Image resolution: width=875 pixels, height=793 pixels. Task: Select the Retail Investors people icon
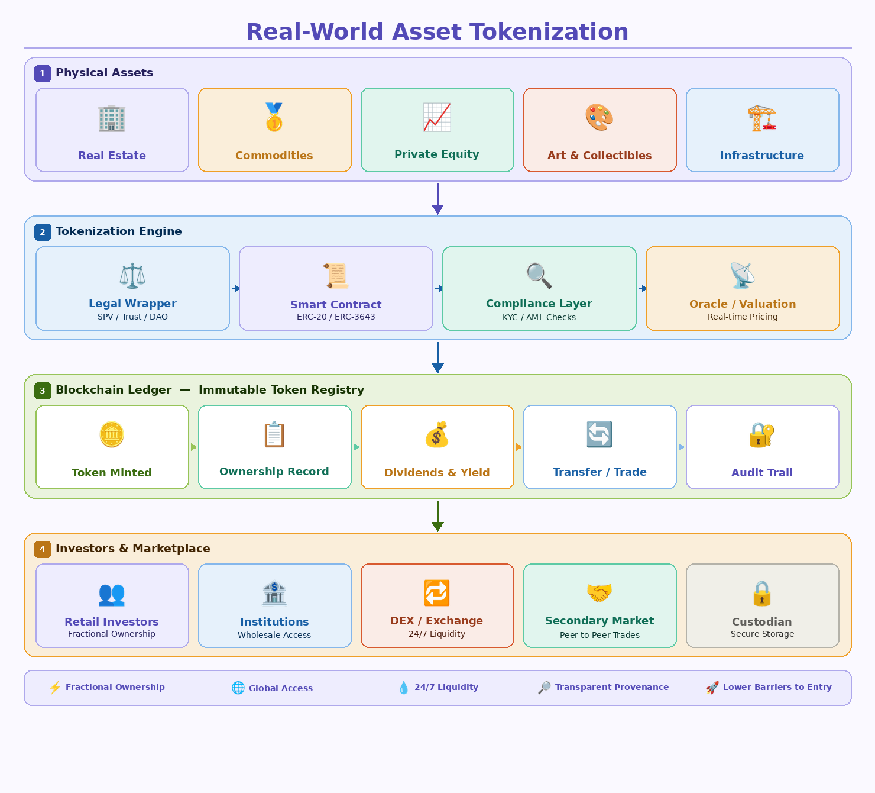point(112,595)
